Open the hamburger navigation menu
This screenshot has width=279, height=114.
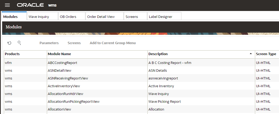point(7,5)
